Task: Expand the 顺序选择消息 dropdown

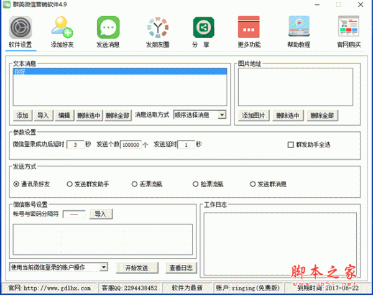Action: click(222, 115)
